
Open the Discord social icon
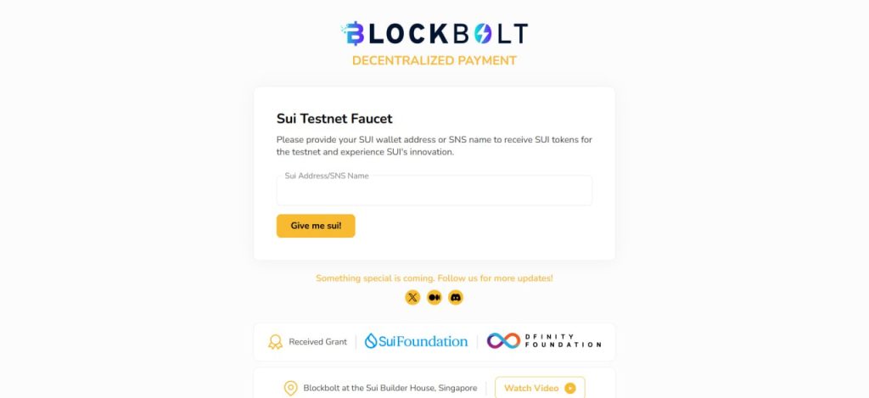pos(456,297)
